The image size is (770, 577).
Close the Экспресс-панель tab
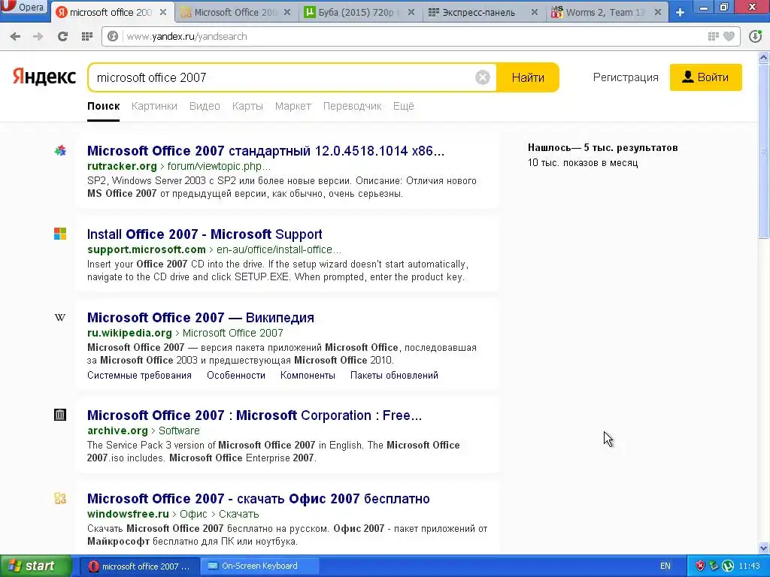point(535,12)
